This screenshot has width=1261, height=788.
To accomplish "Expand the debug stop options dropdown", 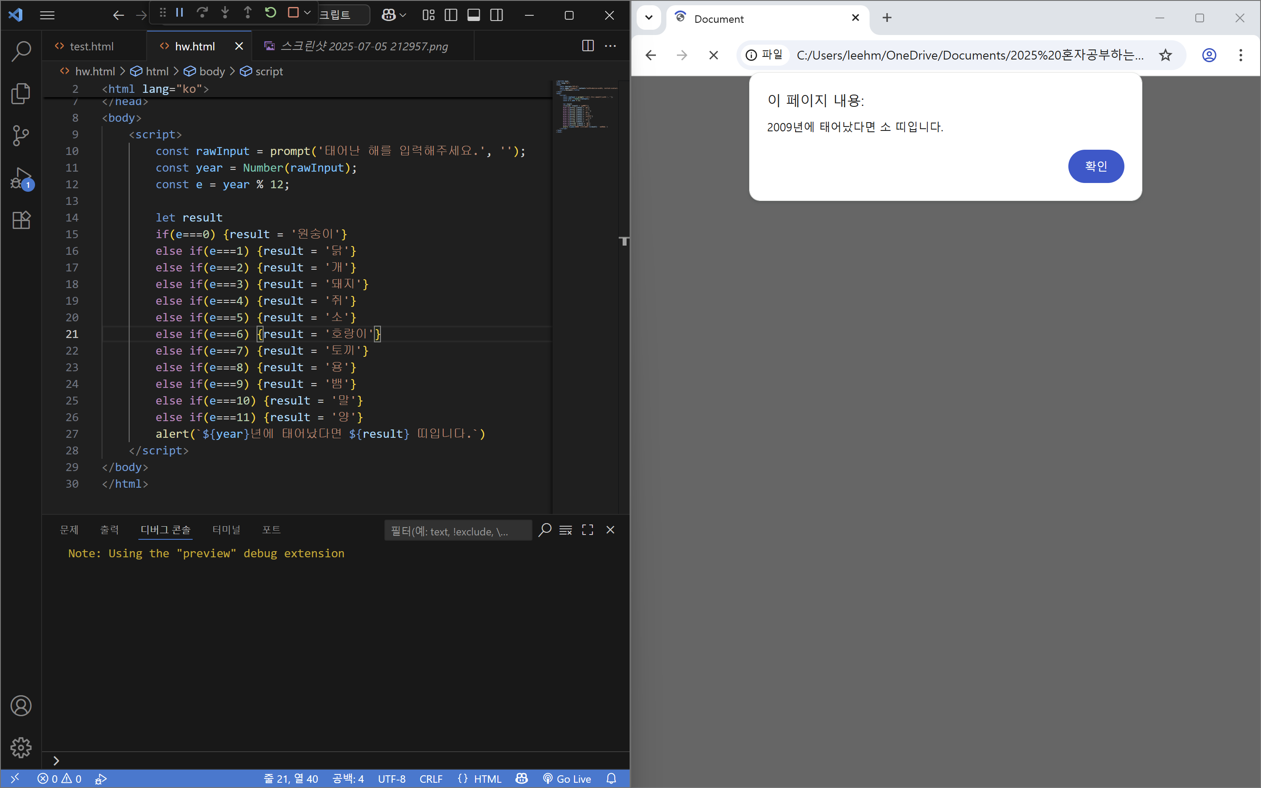I will (307, 13).
